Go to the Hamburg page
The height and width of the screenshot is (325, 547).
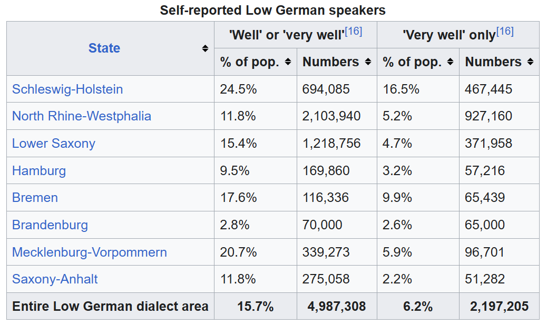coord(39,171)
